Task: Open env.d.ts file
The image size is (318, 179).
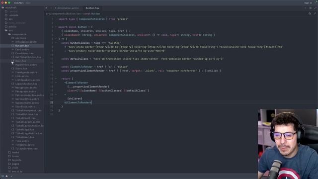Action: tap(17, 172)
